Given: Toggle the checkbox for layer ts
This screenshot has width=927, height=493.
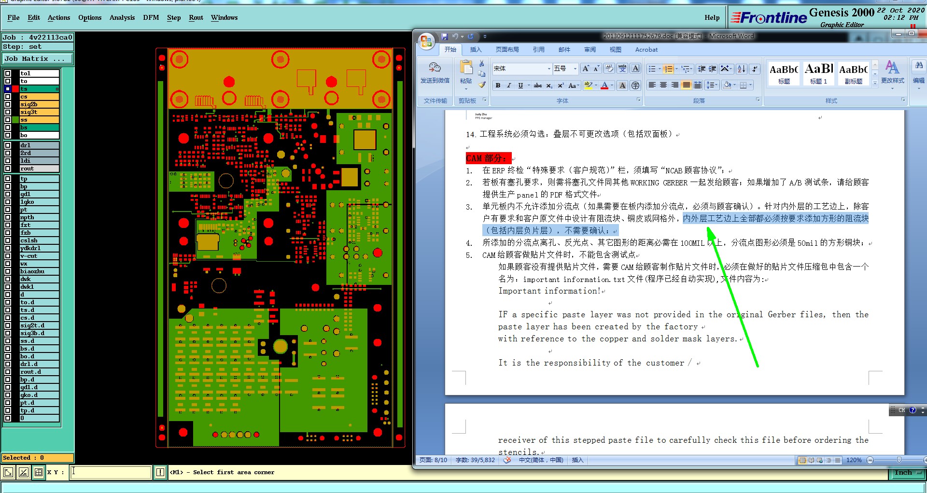Looking at the screenshot, I should 8,89.
